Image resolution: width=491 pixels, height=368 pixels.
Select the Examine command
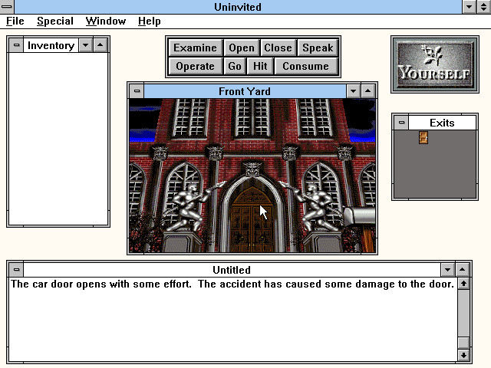pos(195,48)
